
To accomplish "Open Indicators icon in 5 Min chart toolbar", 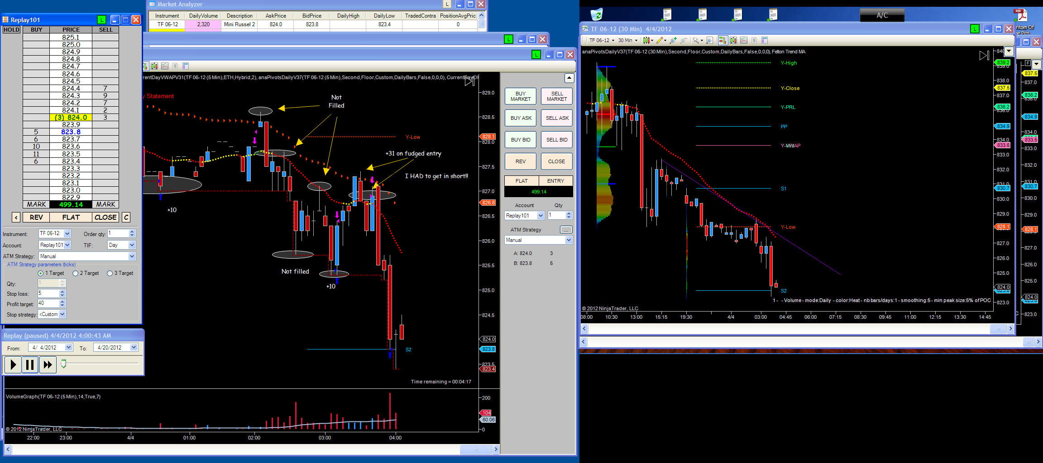I will (x=165, y=66).
